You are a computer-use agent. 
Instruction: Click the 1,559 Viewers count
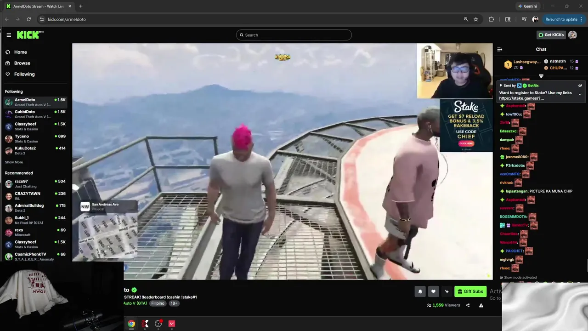tap(443, 305)
